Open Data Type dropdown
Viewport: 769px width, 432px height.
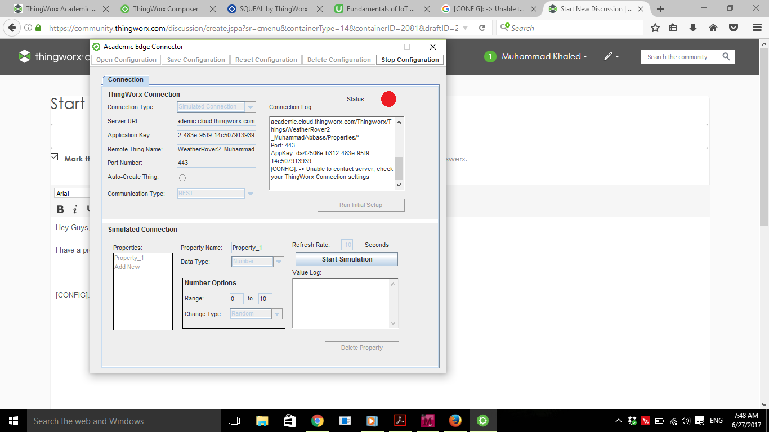pos(279,262)
